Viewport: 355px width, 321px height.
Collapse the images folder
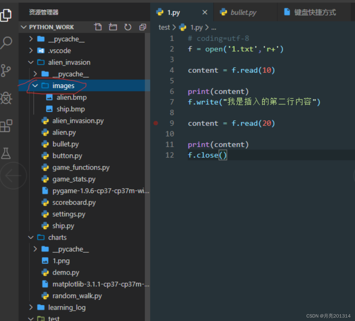(35, 86)
